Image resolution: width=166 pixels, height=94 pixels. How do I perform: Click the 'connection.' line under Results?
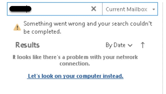pos(75,64)
